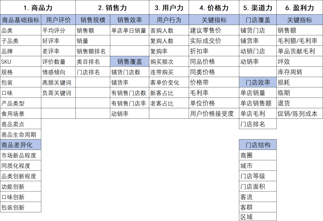Select the "有销售门店率" cell
The image size is (323, 221).
[x=129, y=103]
